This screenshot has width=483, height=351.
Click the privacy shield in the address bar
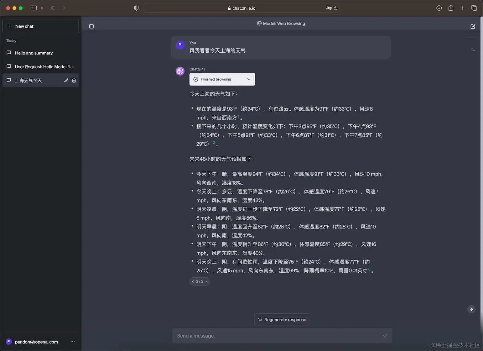coord(136,8)
